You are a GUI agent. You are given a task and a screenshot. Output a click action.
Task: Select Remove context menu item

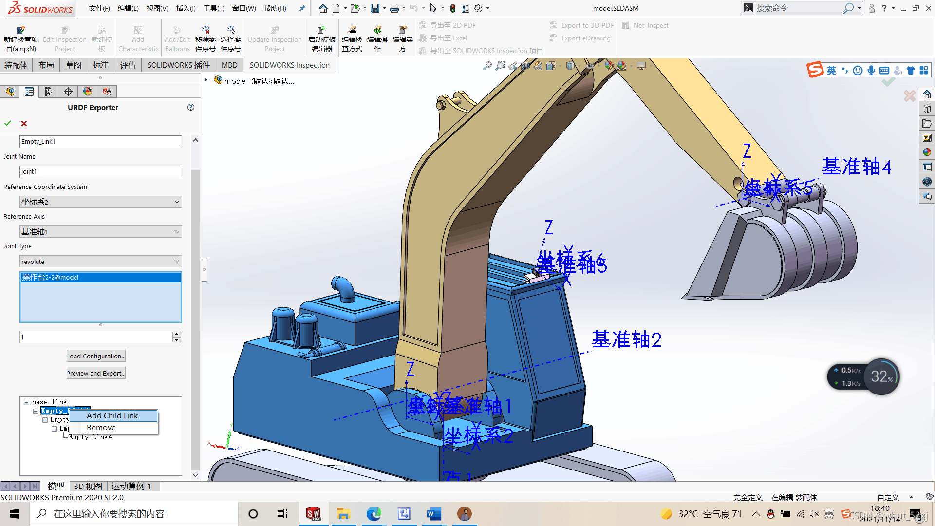tap(101, 427)
